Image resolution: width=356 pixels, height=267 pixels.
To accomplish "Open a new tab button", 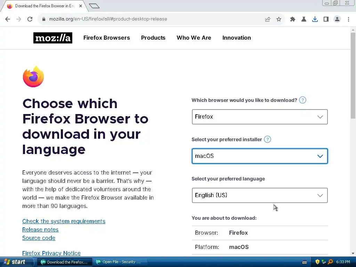I will [94, 6].
